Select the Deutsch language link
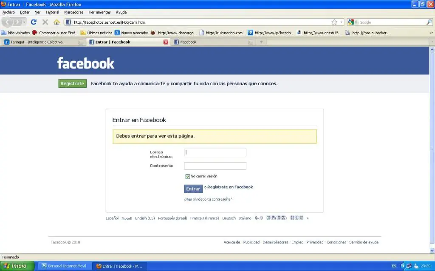The width and height of the screenshot is (435, 271). coord(229,218)
